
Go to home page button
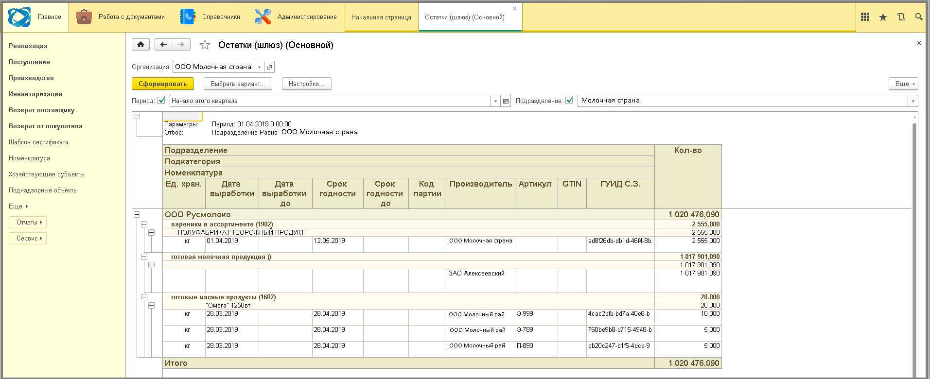click(140, 45)
